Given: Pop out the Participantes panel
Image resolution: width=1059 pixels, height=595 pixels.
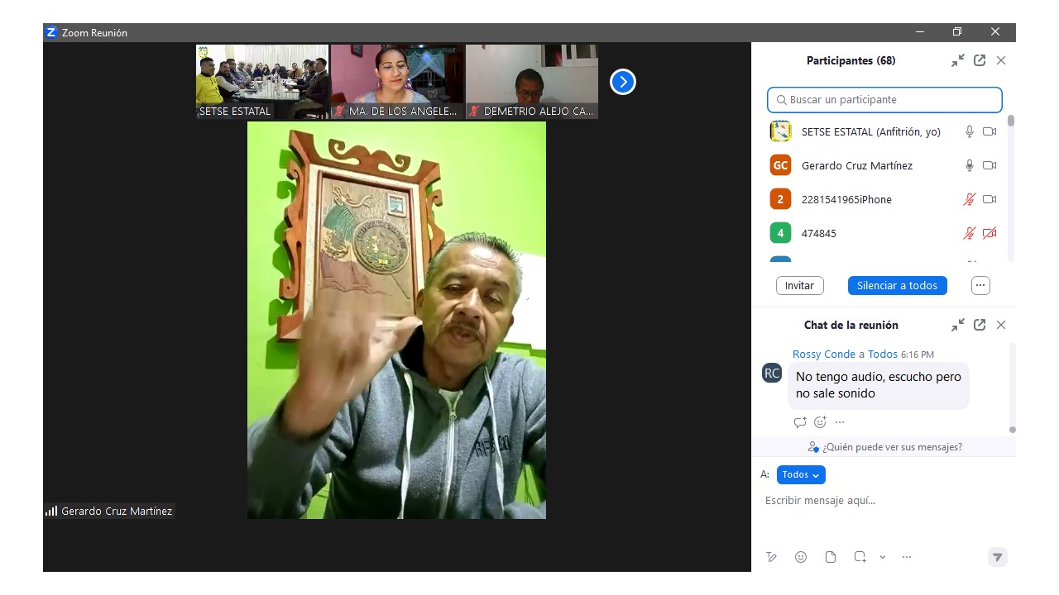Looking at the screenshot, I should click(980, 60).
